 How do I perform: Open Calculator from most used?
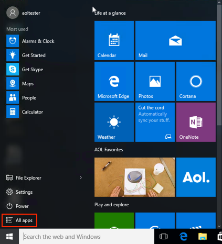(25, 112)
